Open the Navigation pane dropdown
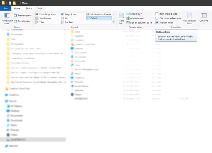 click(x=7, y=19)
